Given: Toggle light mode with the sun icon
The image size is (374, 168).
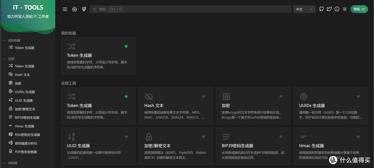Looking at the screenshot, I should click(x=345, y=9).
